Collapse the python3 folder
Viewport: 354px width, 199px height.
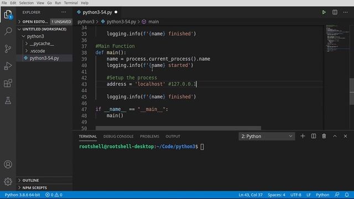(44, 36)
